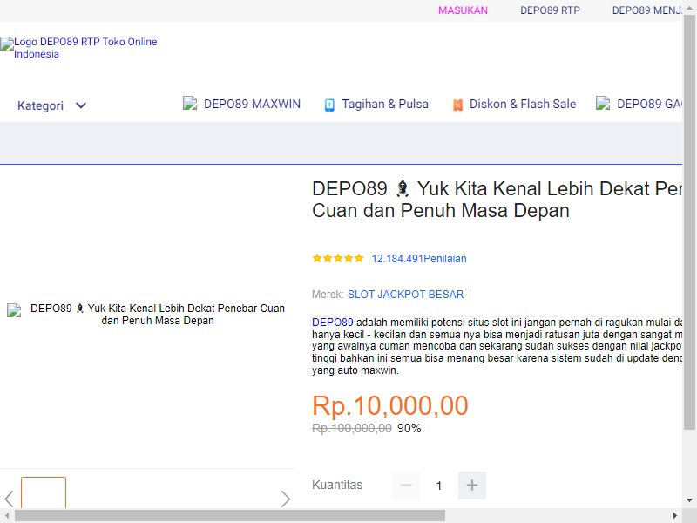Click the DEPO89 link in description
697x523 pixels.
[x=333, y=323]
